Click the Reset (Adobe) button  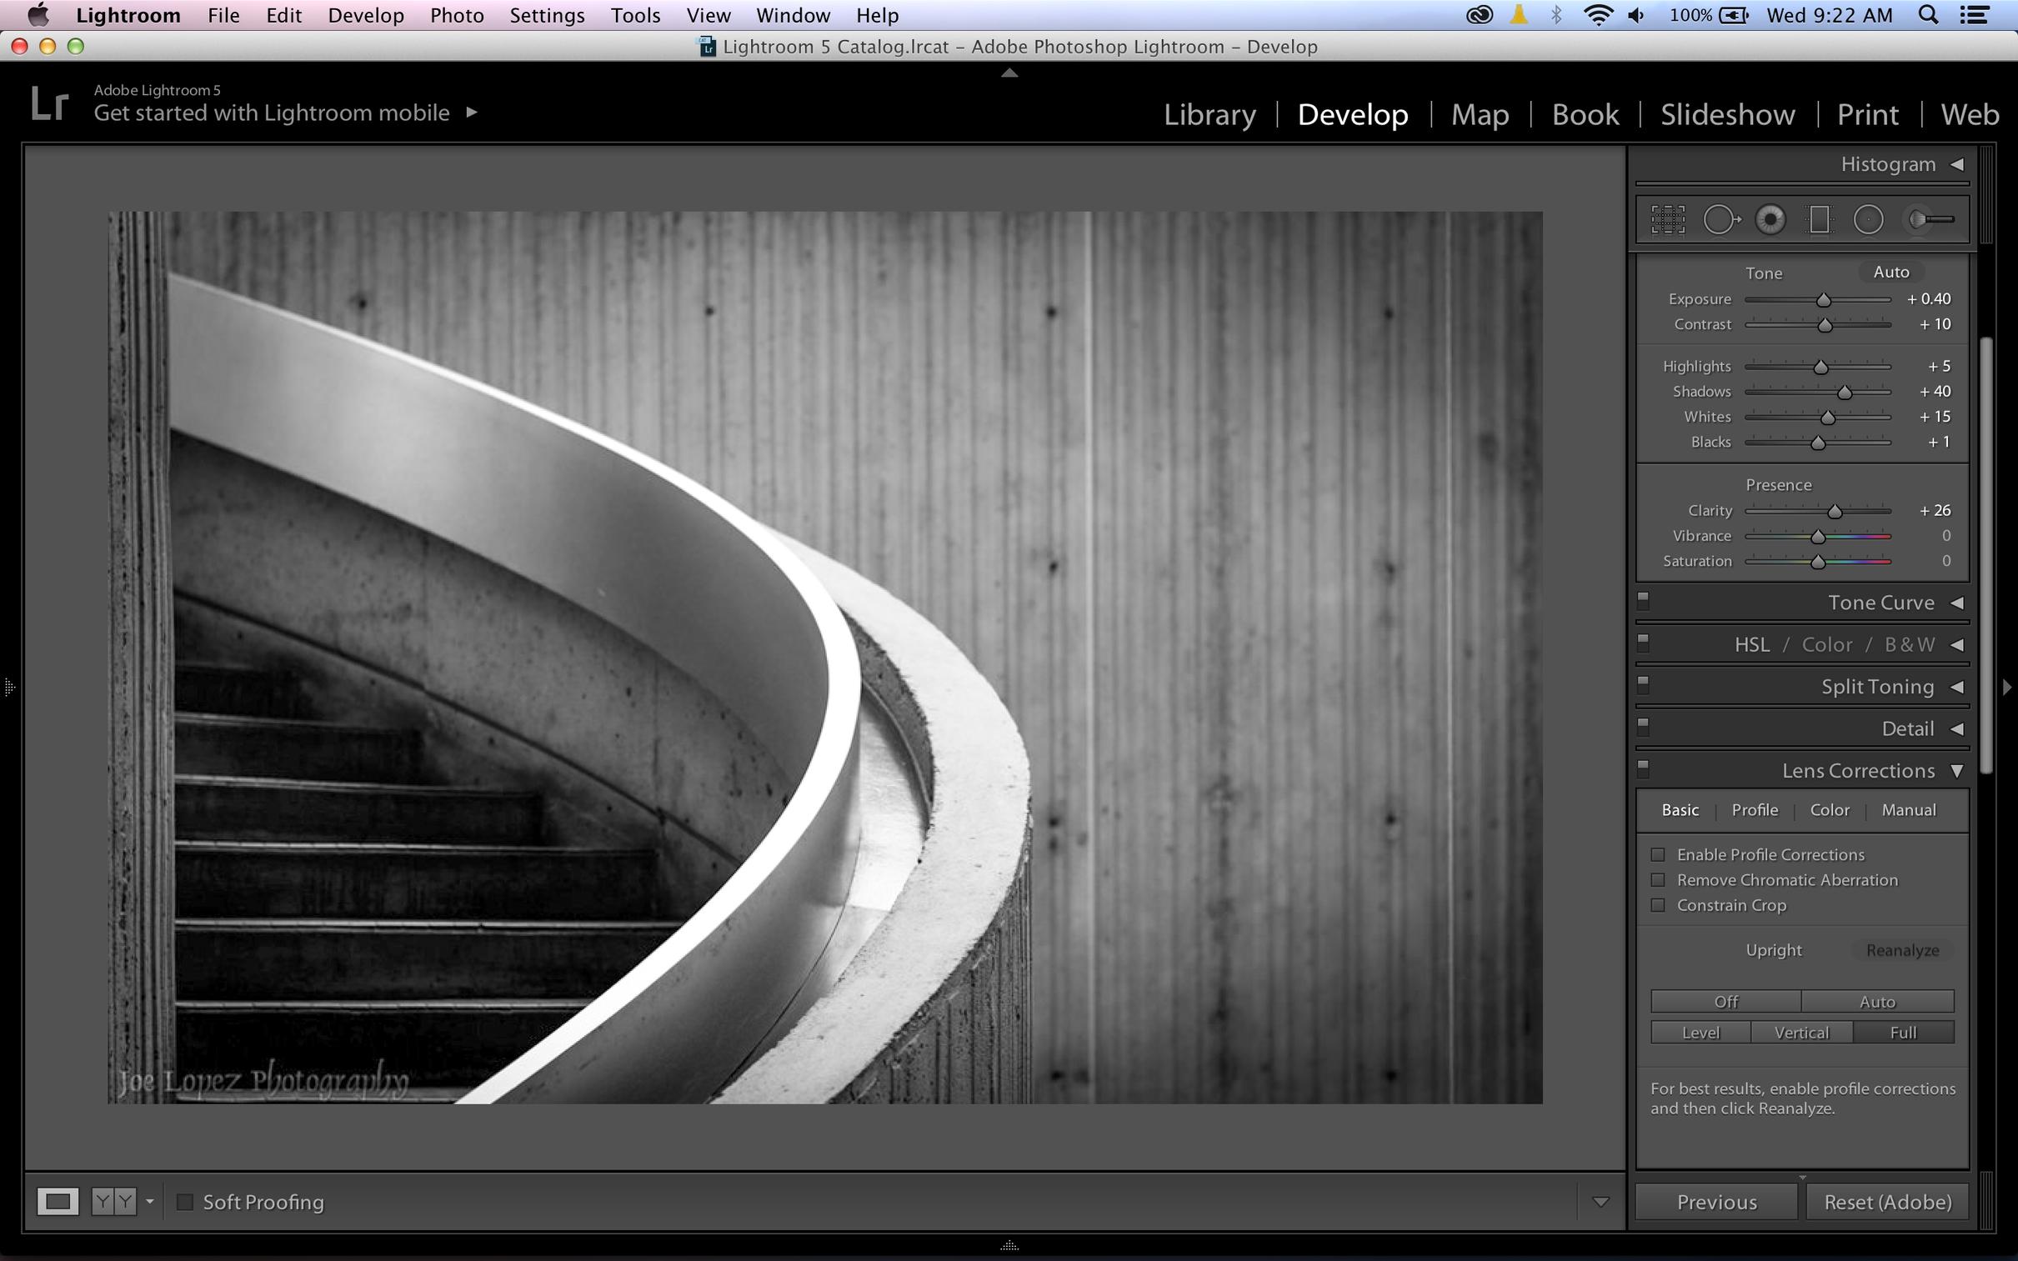1887,1202
